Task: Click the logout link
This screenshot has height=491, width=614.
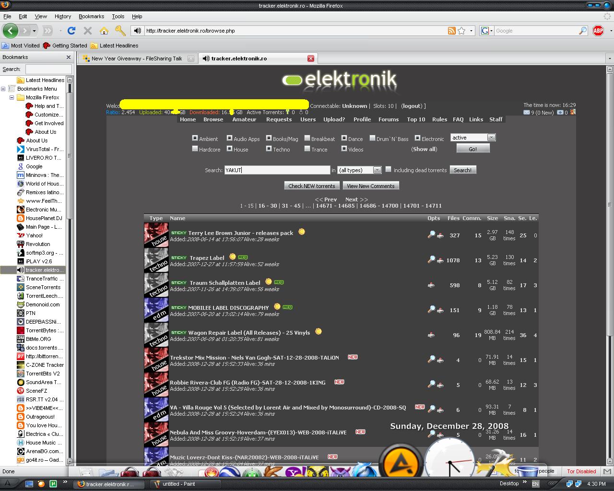Action: (412, 106)
